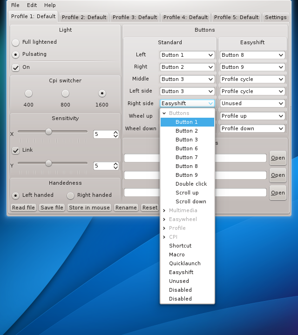Expand the Profile group in list
298x335 pixels.
pyautogui.click(x=164, y=228)
